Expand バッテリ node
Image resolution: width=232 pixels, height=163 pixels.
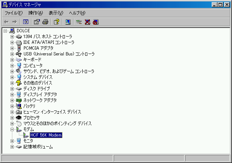[x=12, y=106]
